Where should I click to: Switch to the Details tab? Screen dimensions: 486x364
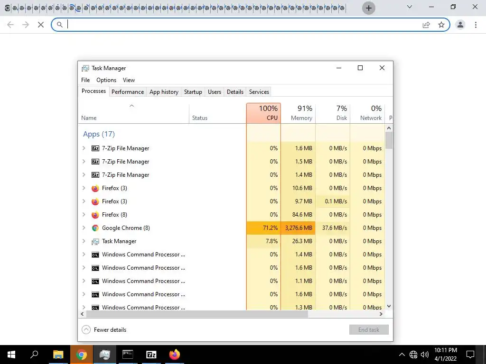click(x=235, y=92)
